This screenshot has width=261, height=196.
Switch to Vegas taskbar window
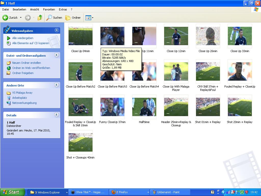(x=88, y=192)
